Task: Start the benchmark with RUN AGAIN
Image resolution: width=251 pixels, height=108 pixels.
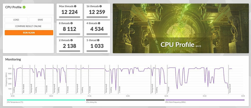Action: pos(29,33)
